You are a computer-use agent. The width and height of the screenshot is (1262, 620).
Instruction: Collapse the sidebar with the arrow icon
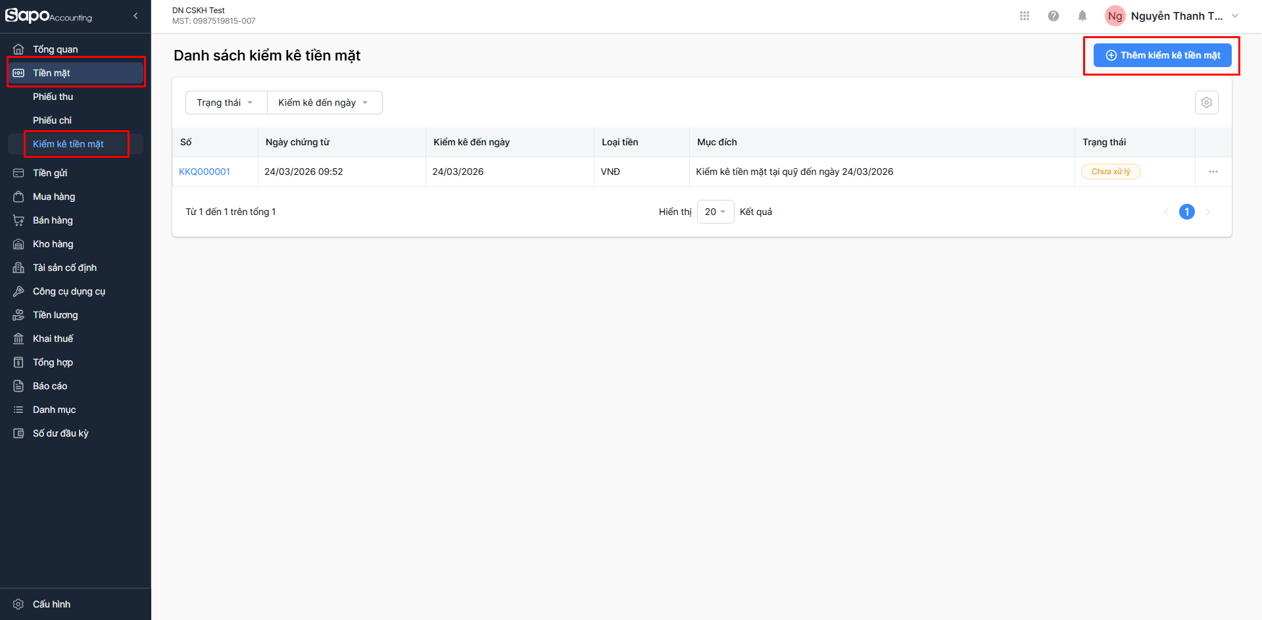[x=135, y=16]
